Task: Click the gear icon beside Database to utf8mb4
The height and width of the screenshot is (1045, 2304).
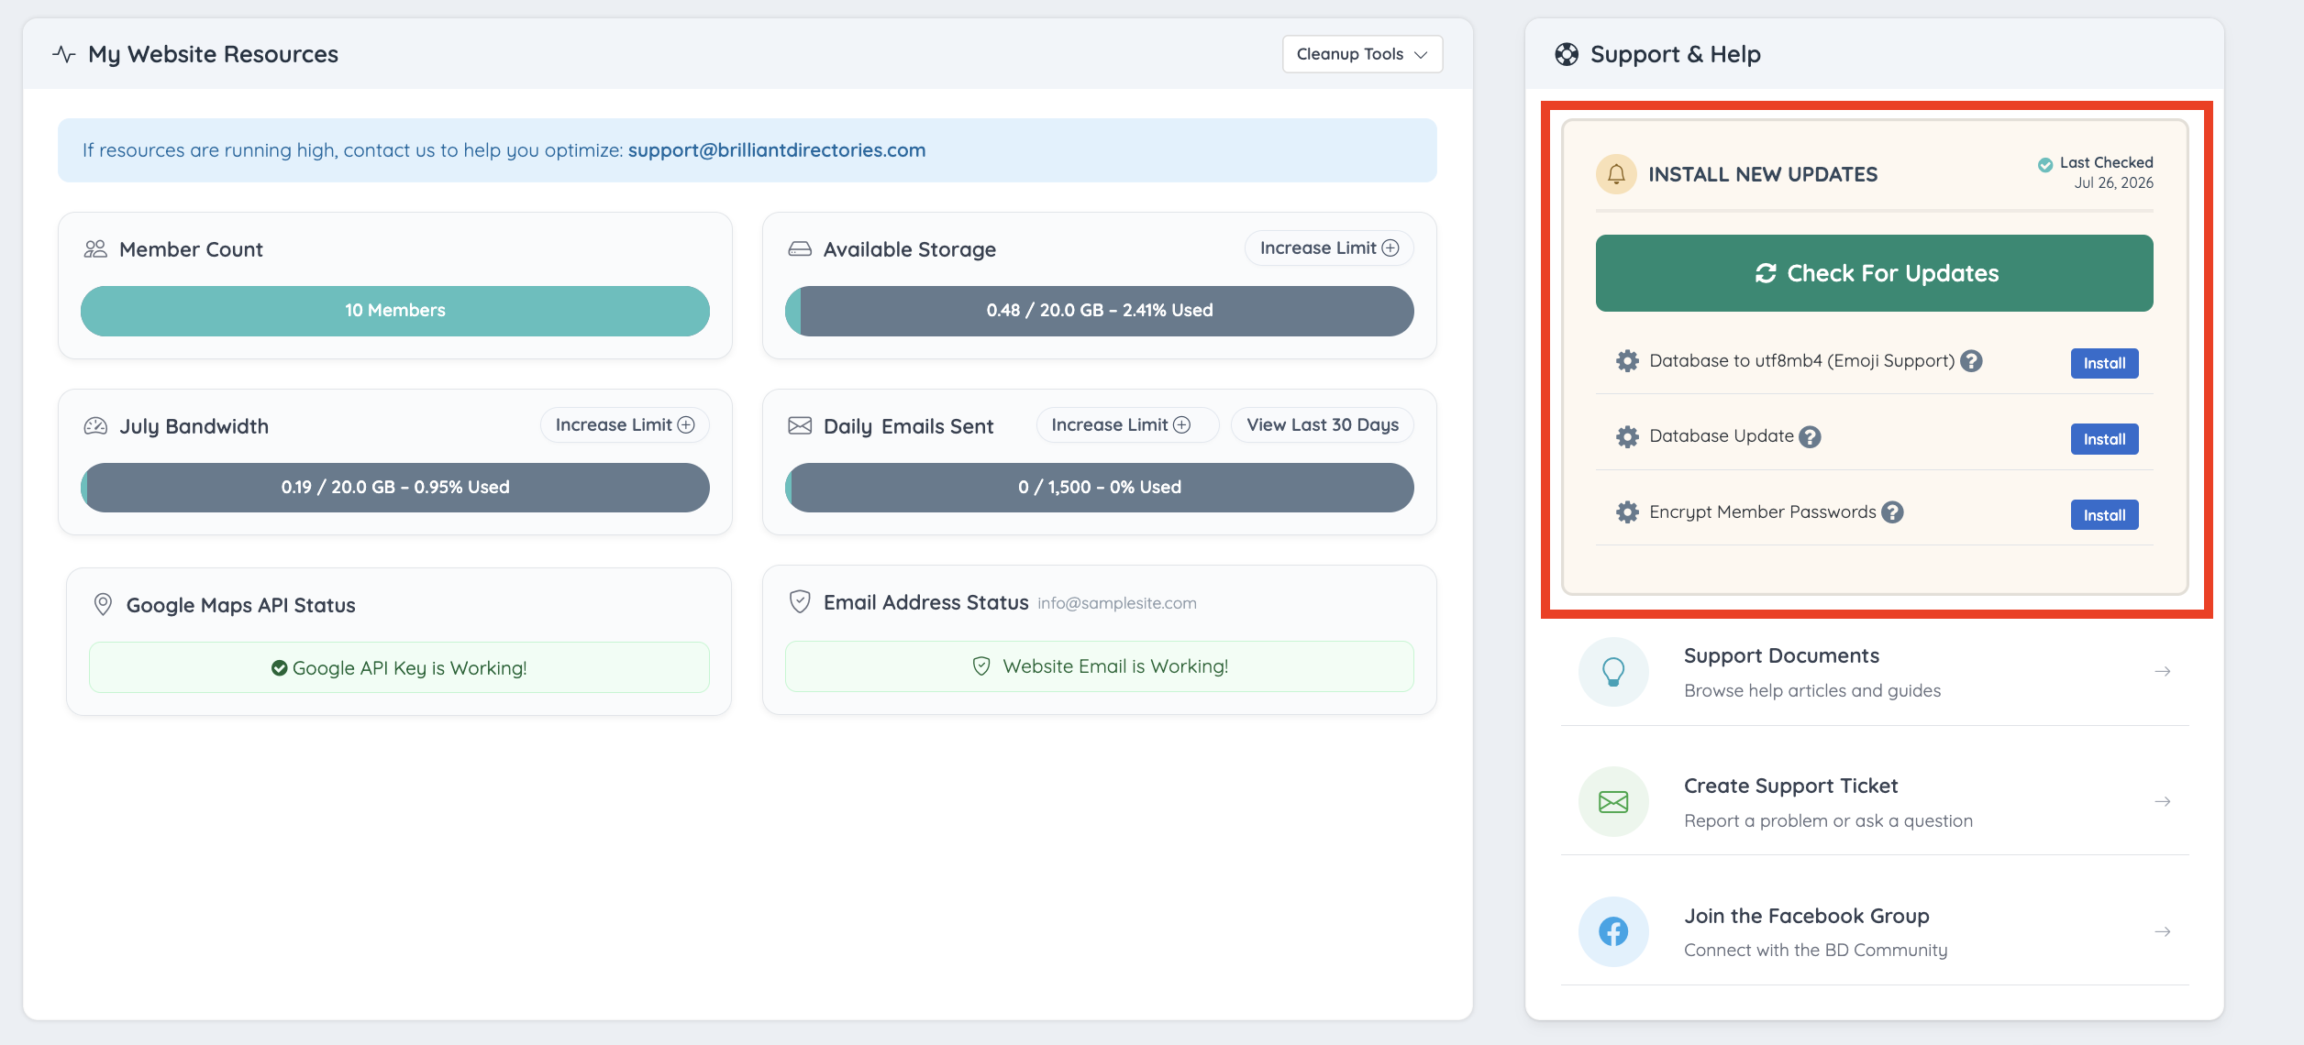Action: [1627, 361]
